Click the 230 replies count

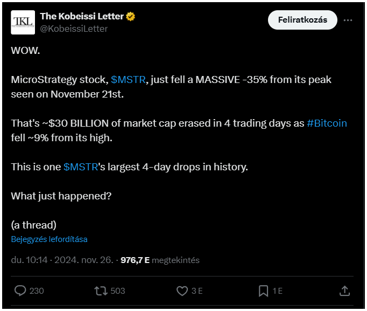tap(37, 291)
